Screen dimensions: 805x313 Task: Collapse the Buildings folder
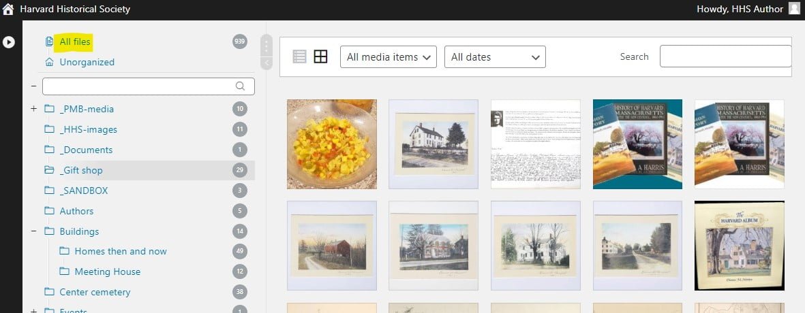pos(33,231)
